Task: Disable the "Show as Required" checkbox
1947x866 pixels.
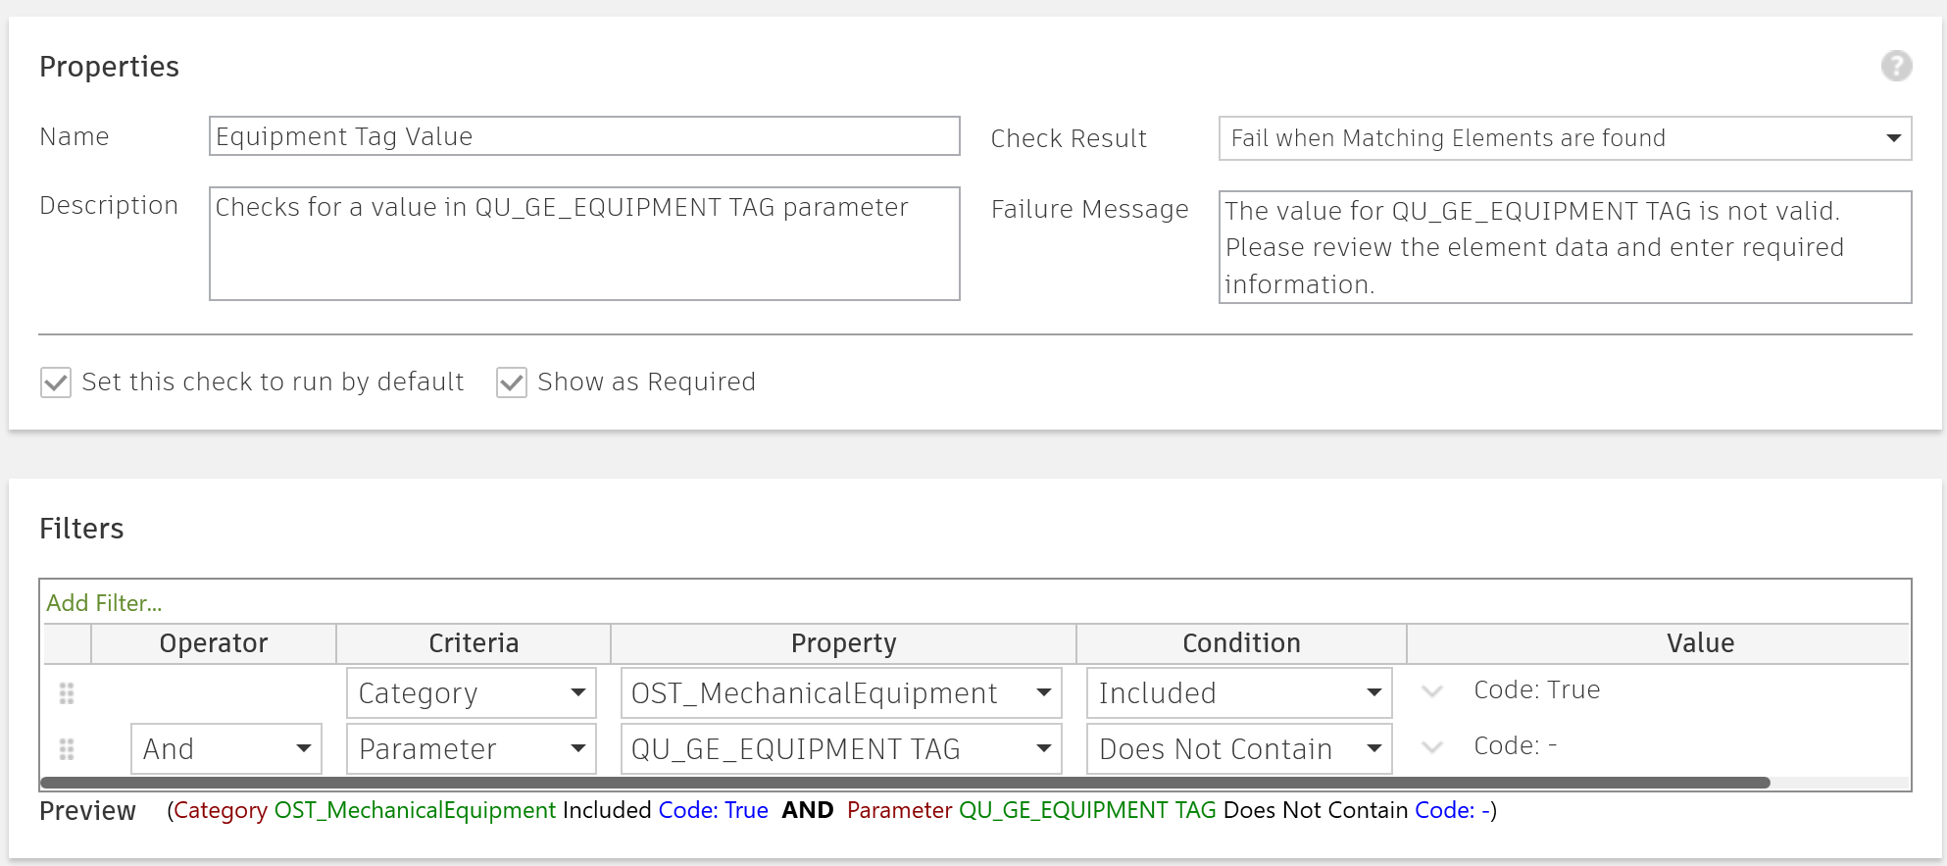Action: pos(511,382)
